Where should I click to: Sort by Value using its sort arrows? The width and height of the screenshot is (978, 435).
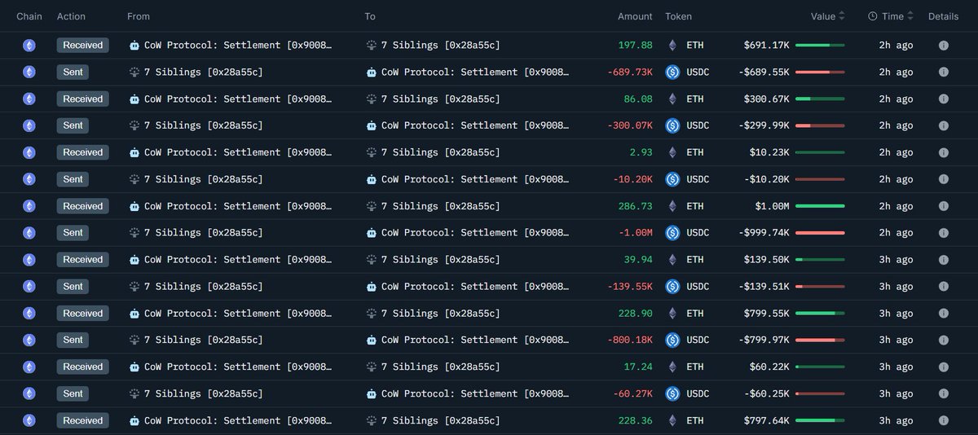point(842,16)
